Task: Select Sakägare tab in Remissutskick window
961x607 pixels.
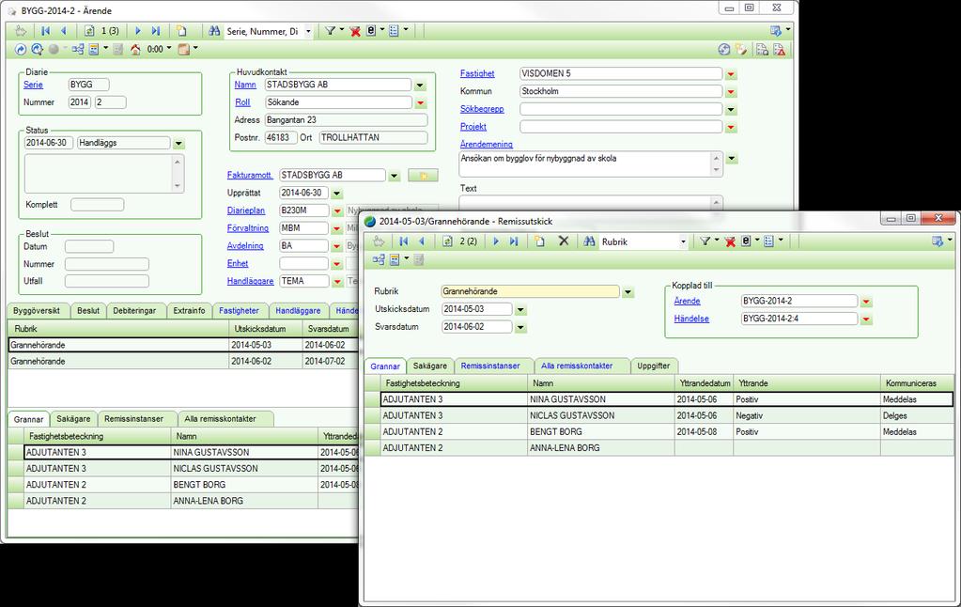Action: tap(430, 366)
